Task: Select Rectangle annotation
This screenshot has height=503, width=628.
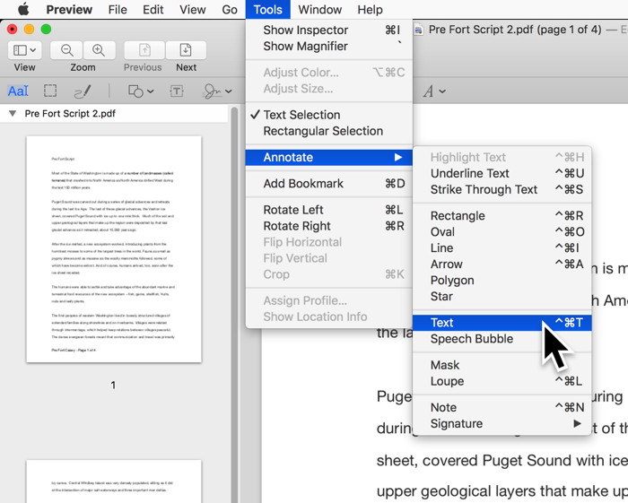Action: pos(502,216)
